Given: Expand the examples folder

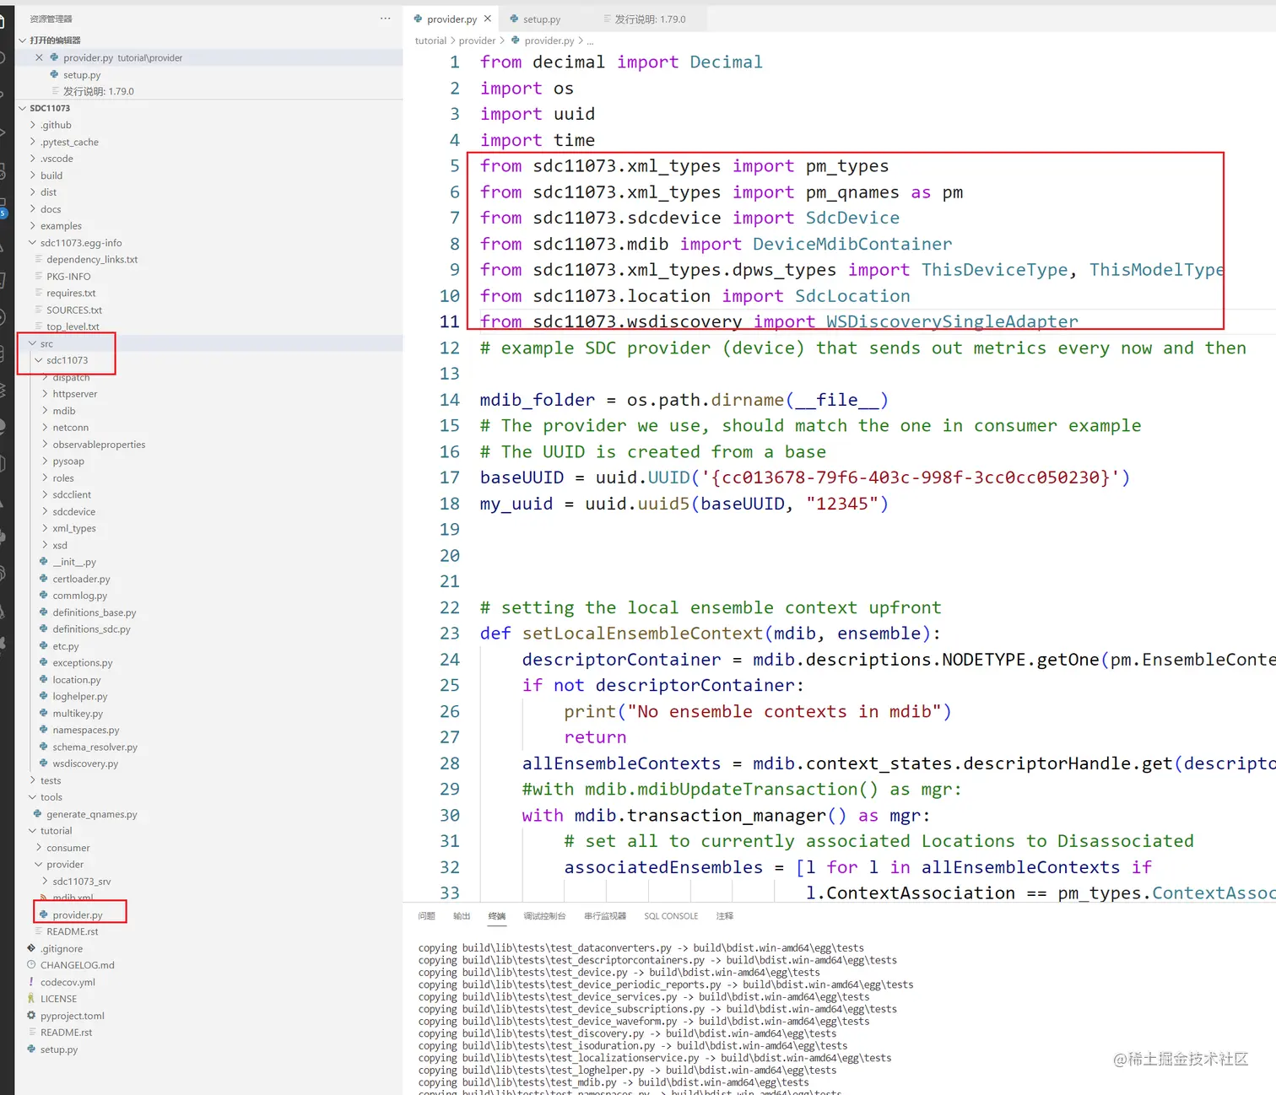Looking at the screenshot, I should click(33, 226).
